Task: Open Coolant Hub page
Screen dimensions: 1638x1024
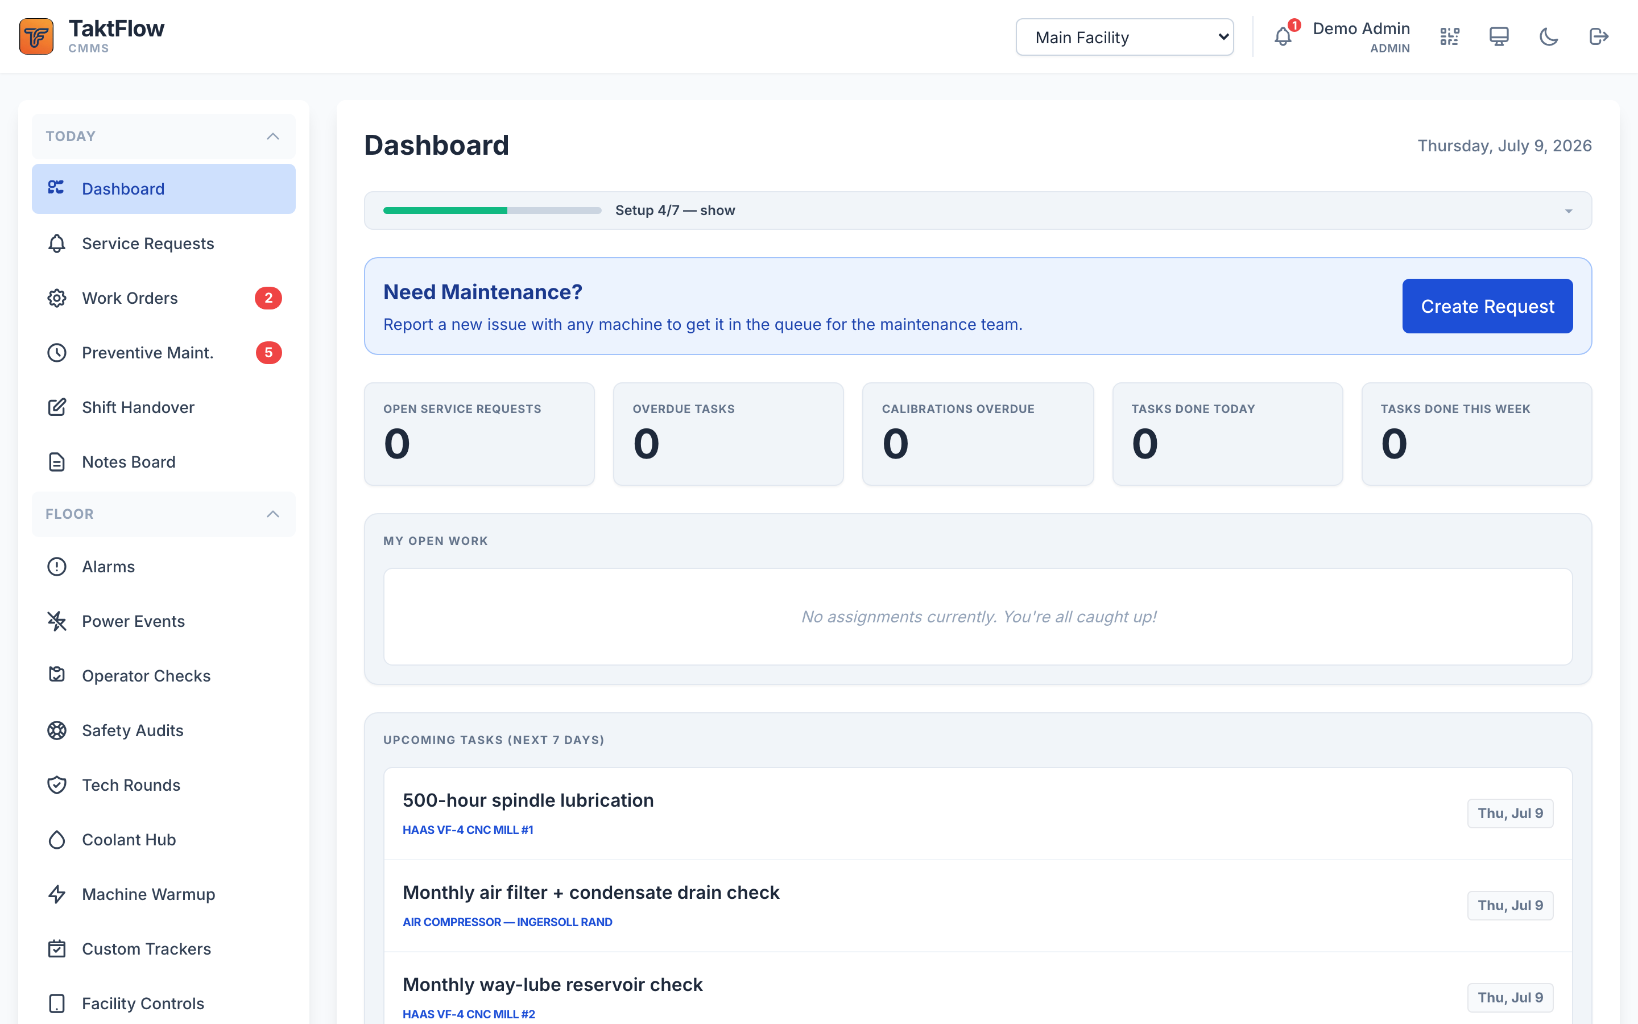Action: [164, 840]
